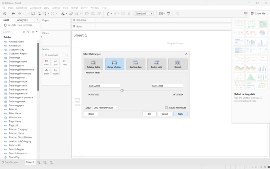Click the date range slider handle
This screenshot has height=169, width=270.
tap(122, 90)
